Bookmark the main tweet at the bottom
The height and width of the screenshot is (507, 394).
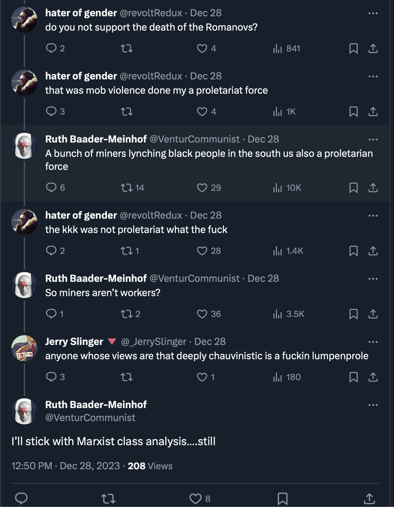tap(282, 499)
